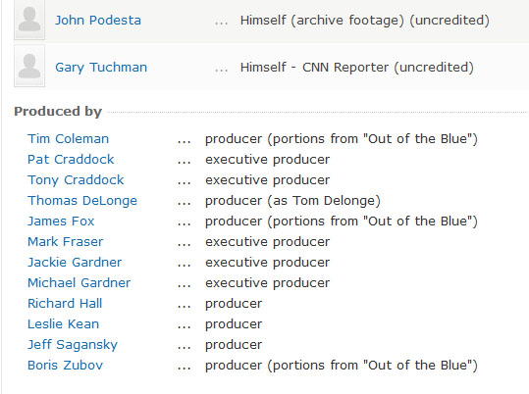Click Jeff Sagansky's name
This screenshot has height=394, width=529.
pos(73,345)
